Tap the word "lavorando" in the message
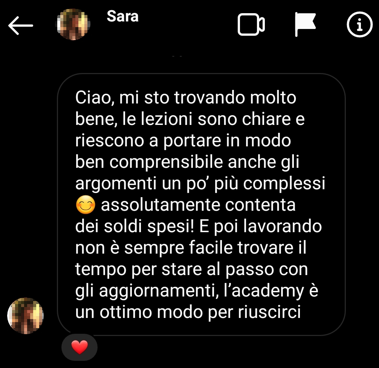 click(x=282, y=227)
